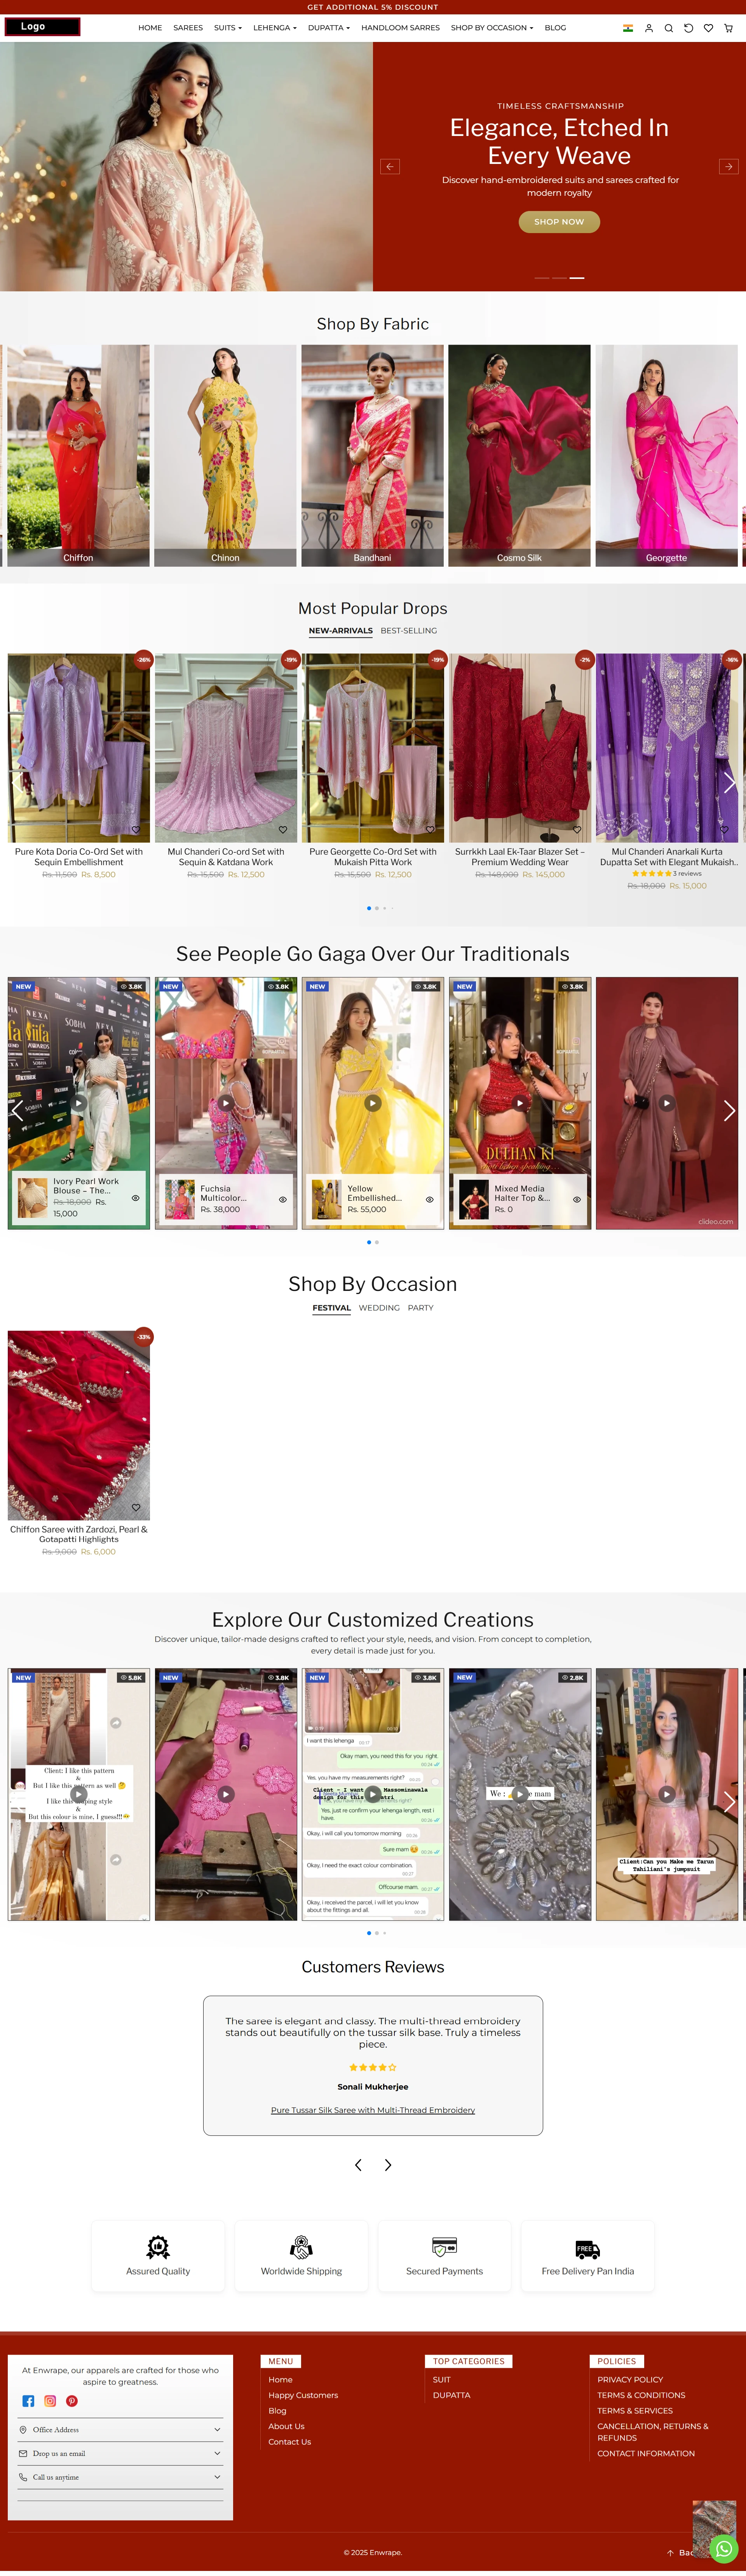
Task: Click the recently viewed history icon
Action: tap(688, 28)
